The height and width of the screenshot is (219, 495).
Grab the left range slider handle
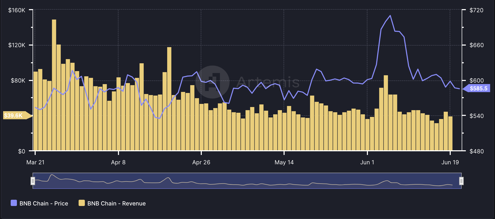click(33, 181)
